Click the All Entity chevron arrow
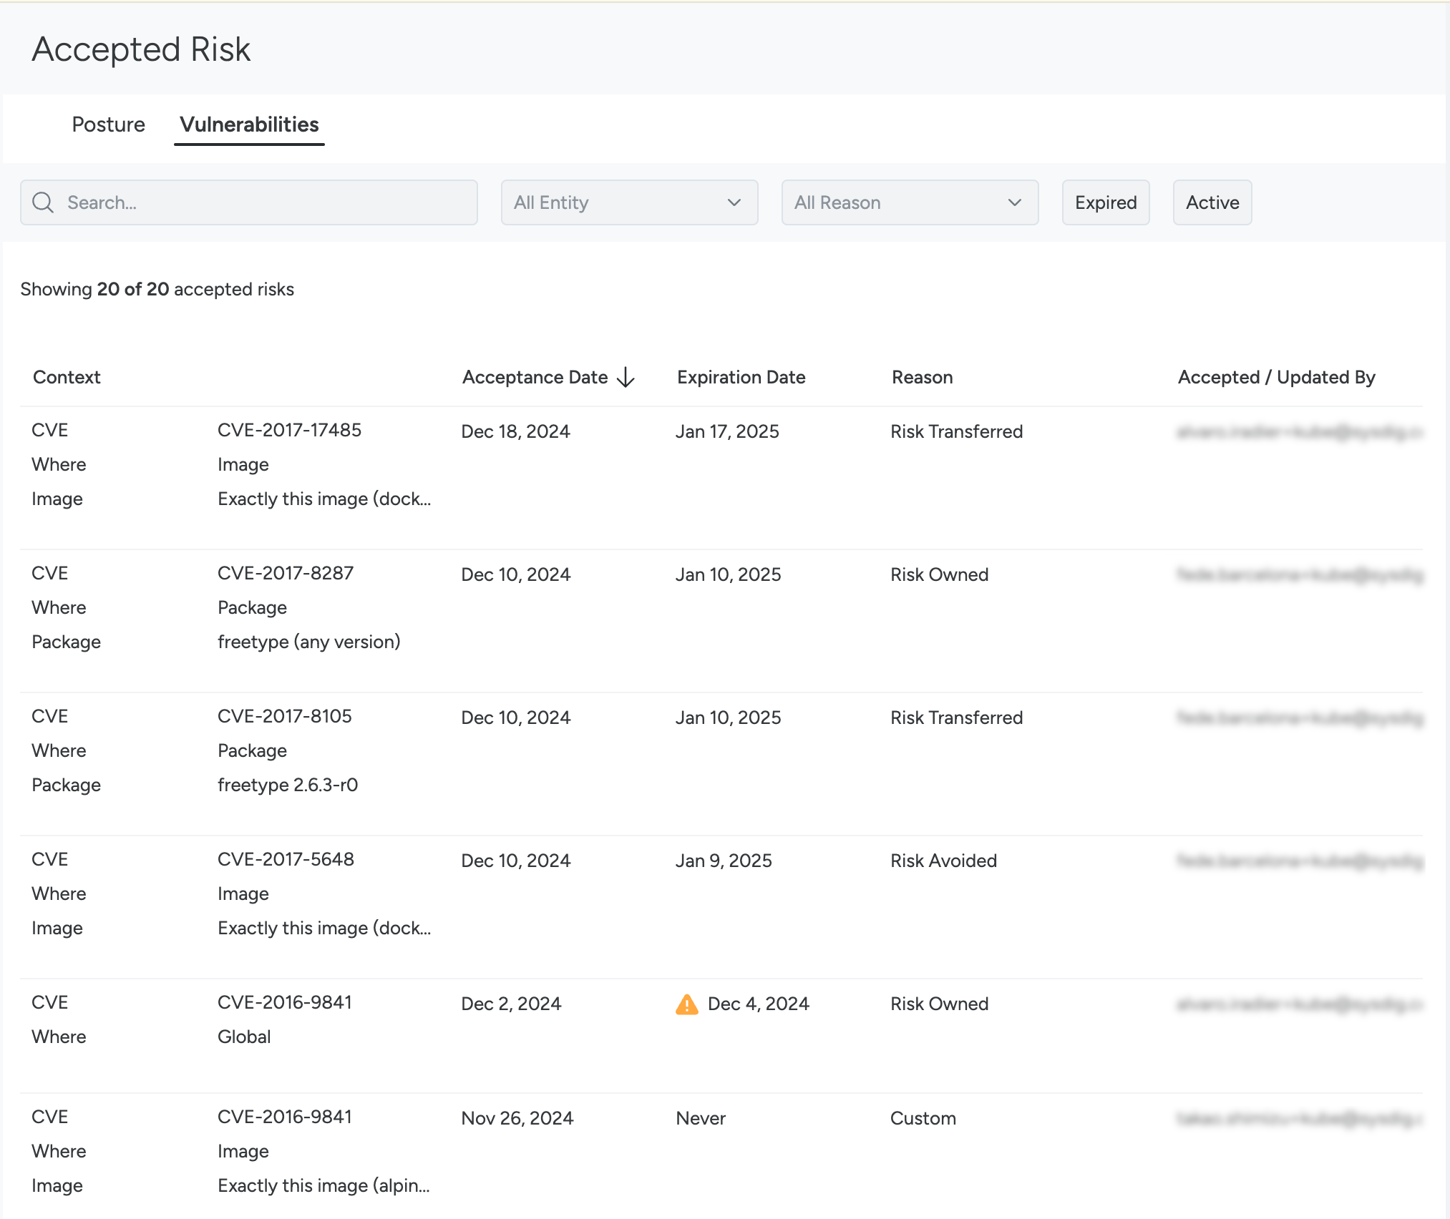 (x=734, y=202)
